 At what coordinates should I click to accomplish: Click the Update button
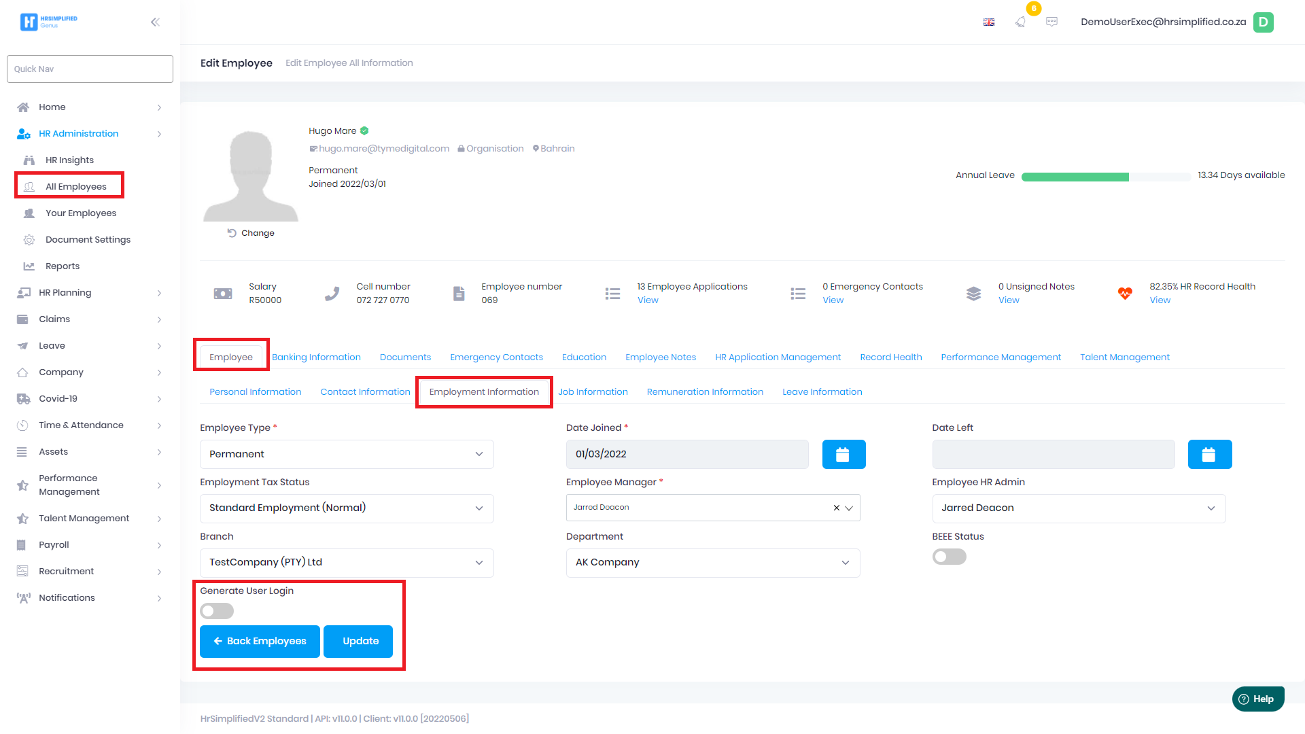point(358,642)
